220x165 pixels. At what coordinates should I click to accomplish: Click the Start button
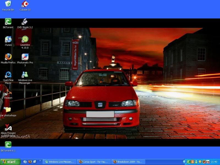(x=10, y=162)
